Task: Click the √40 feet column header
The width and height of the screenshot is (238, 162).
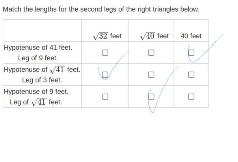Action: coord(154,36)
